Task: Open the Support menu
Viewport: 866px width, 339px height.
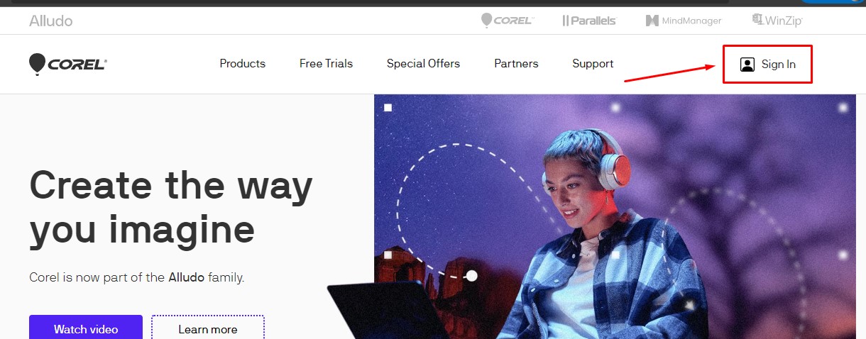Action: (x=593, y=64)
